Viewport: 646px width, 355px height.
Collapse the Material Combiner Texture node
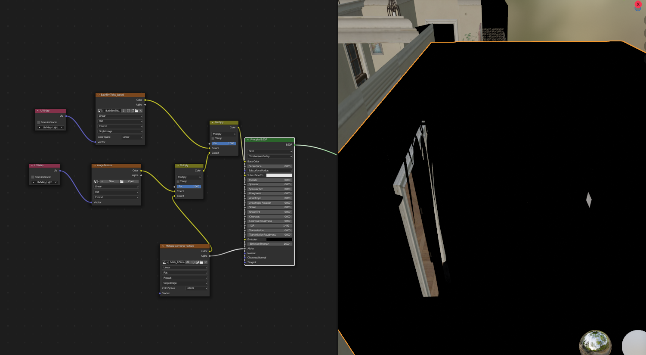click(163, 246)
